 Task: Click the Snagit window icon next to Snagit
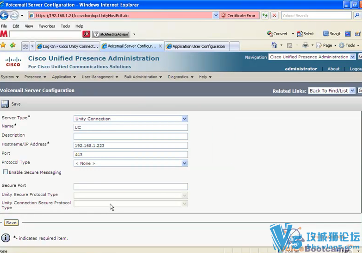[x=348, y=34]
